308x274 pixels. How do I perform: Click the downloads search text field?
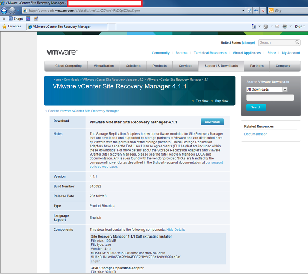click(x=270, y=97)
